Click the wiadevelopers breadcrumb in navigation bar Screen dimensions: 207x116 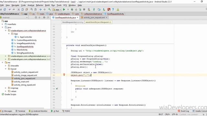point(64,14)
